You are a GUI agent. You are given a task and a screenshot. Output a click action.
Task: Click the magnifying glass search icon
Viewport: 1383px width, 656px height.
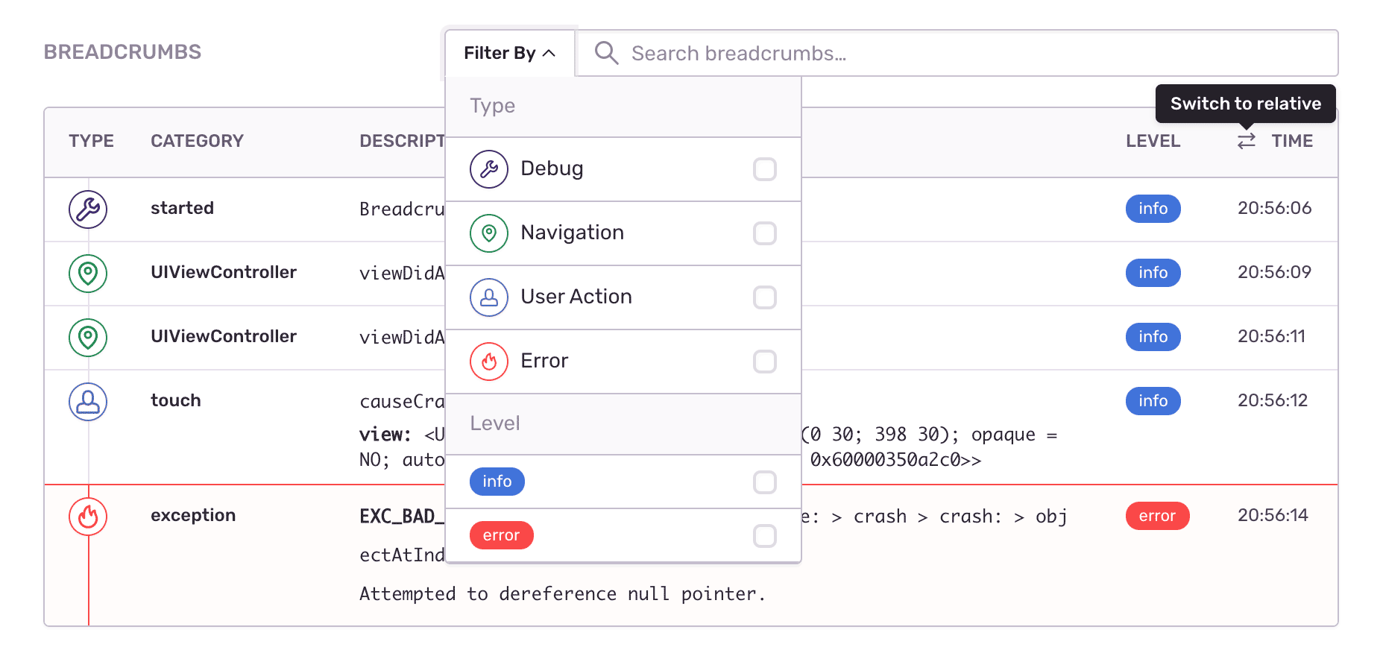605,52
